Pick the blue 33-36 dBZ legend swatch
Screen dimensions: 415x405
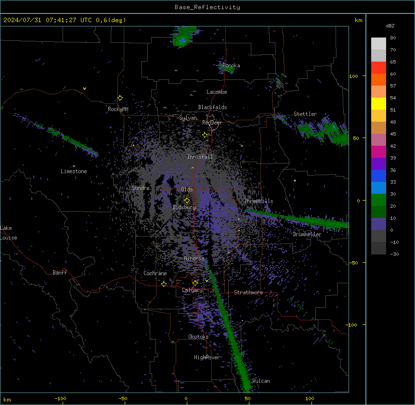[378, 176]
